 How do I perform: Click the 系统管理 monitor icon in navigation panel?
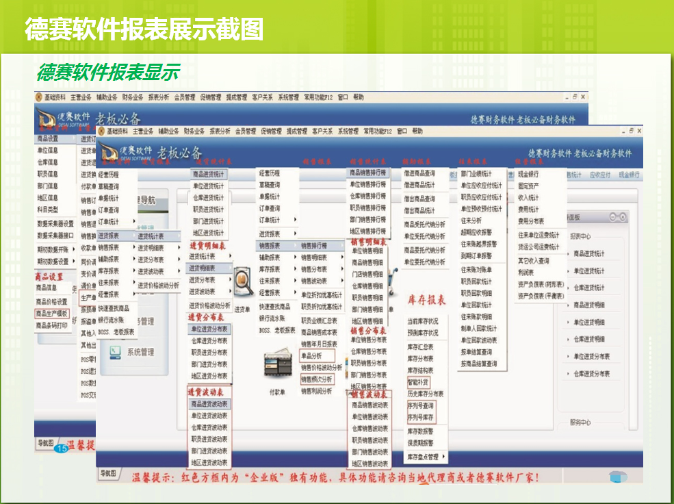[115, 352]
